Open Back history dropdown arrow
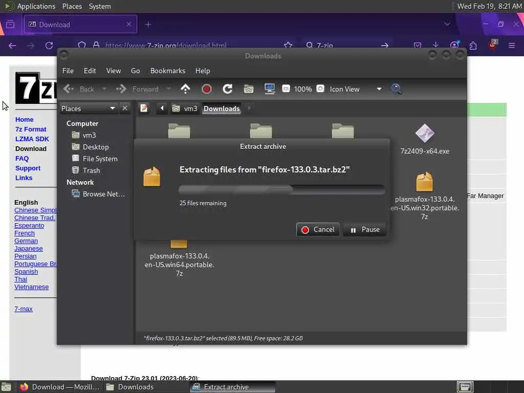Screen dimensions: 524x393 104,89
